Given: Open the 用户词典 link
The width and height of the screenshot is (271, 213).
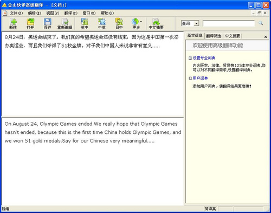Looking at the screenshot, I should click(200, 78).
